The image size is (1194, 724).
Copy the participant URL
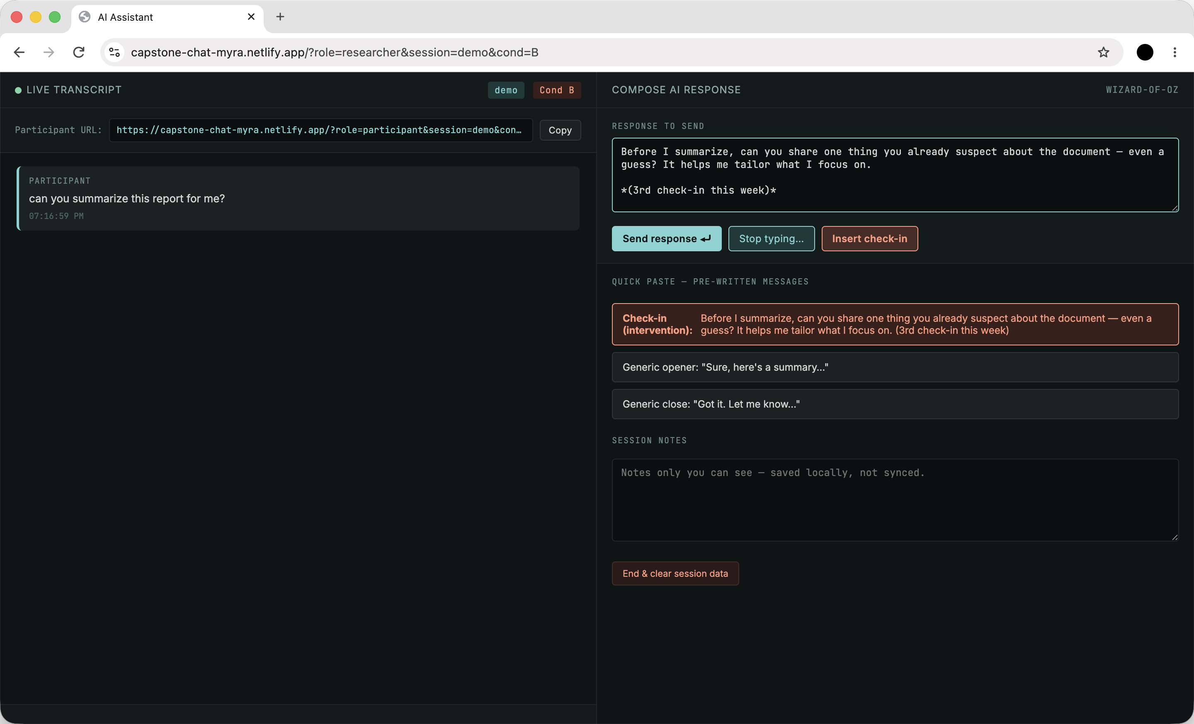pos(560,130)
